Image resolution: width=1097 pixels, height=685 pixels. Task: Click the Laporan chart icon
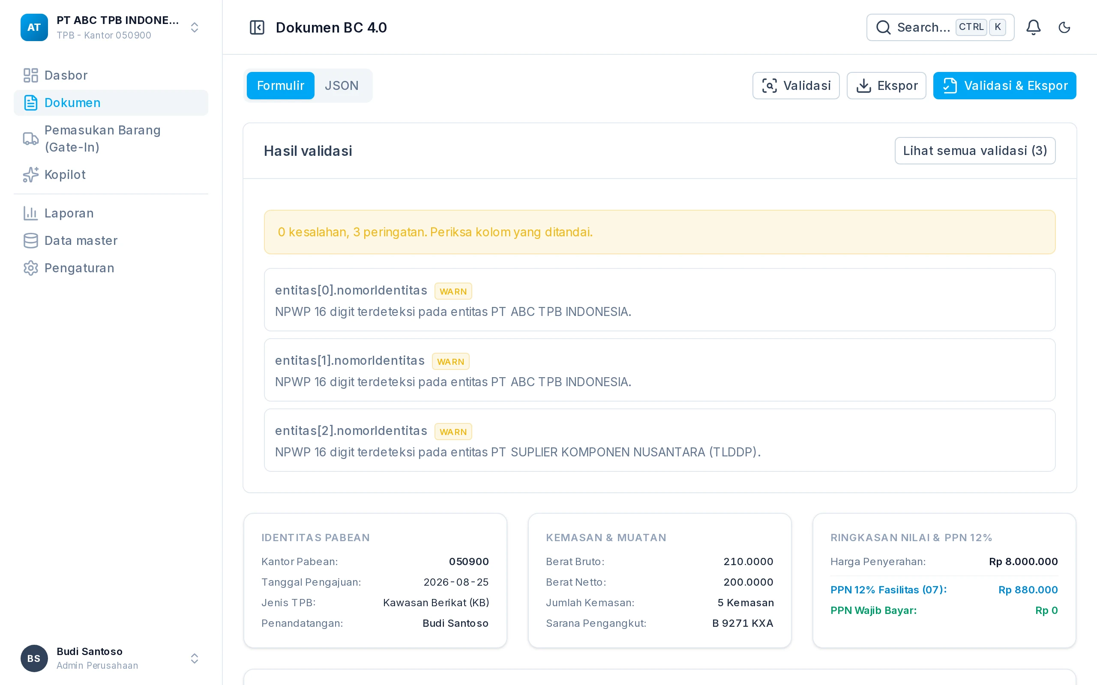(30, 213)
